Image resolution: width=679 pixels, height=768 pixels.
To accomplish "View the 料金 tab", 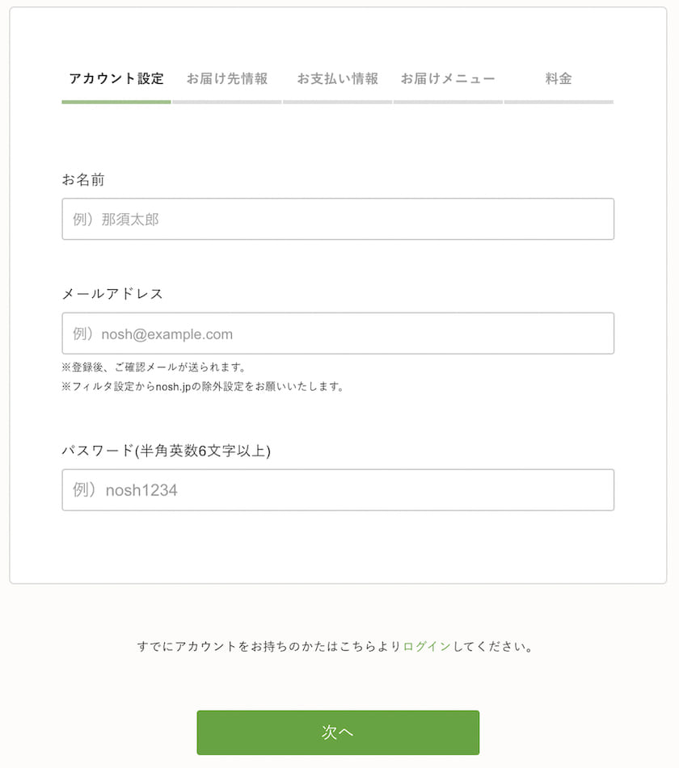I will tap(559, 78).
